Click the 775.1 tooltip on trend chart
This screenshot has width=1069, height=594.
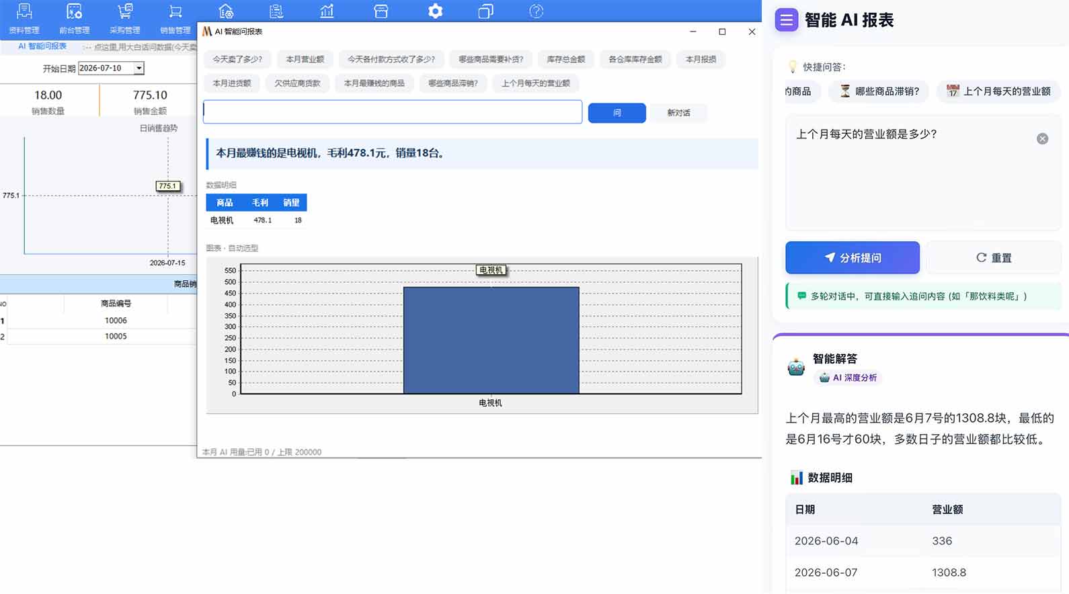tap(167, 186)
